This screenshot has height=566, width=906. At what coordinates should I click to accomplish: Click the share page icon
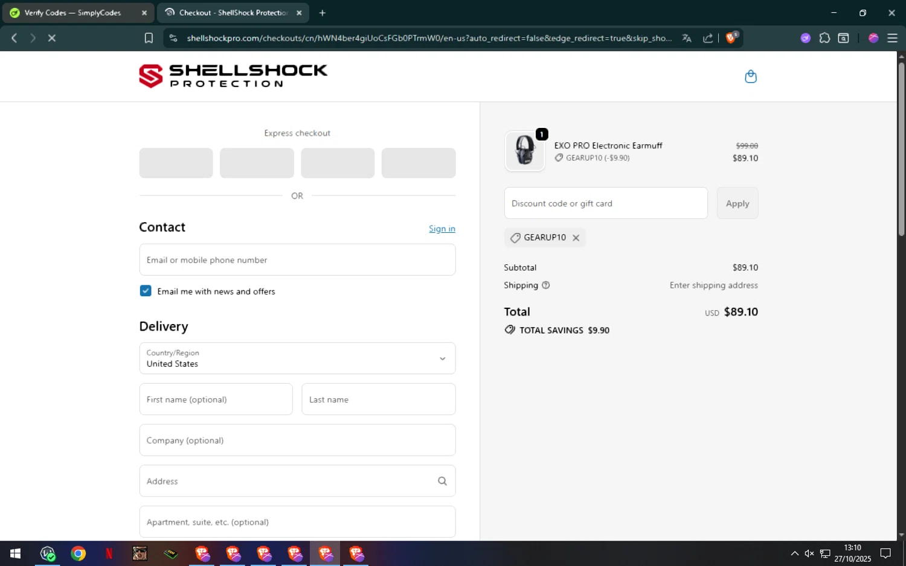coord(708,38)
